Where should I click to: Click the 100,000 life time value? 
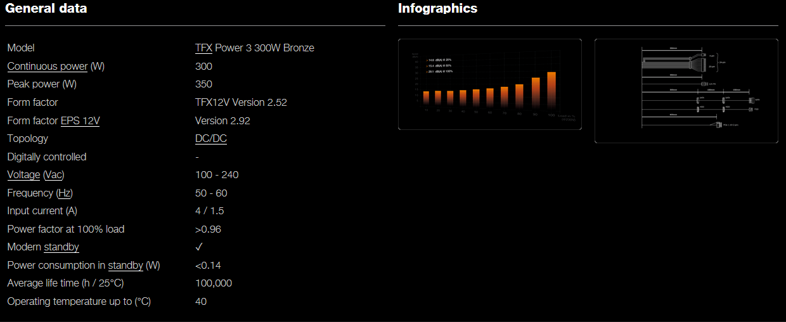click(x=214, y=283)
